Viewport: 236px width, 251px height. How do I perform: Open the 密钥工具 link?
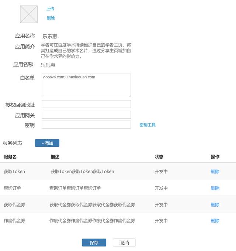pyautogui.click(x=147, y=125)
